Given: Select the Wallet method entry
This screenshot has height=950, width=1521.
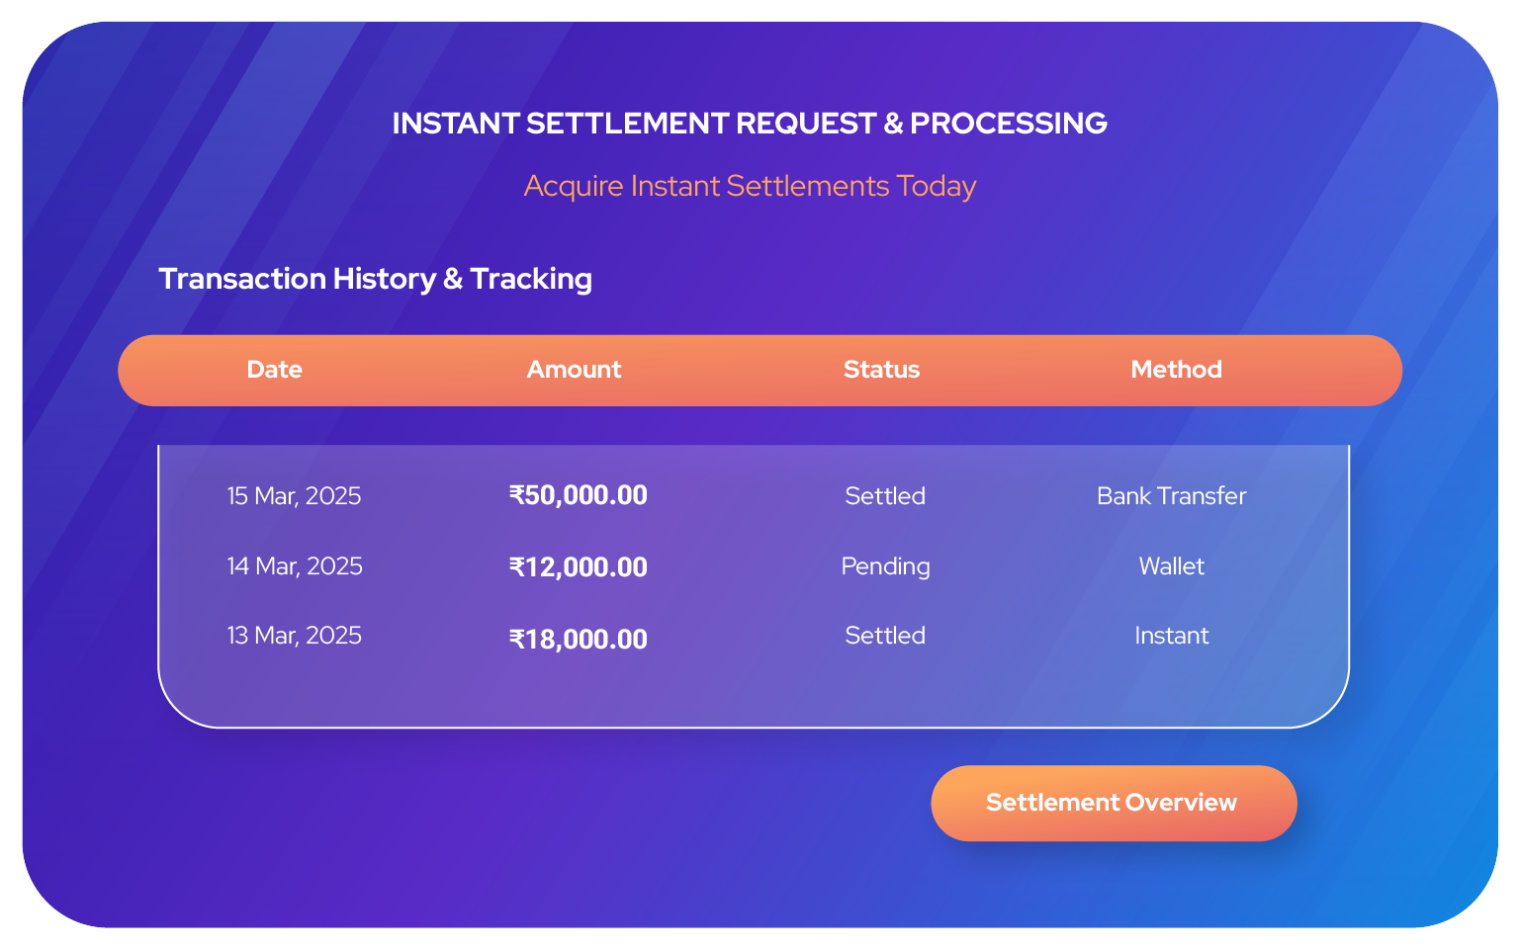Looking at the screenshot, I should click(x=1171, y=566).
